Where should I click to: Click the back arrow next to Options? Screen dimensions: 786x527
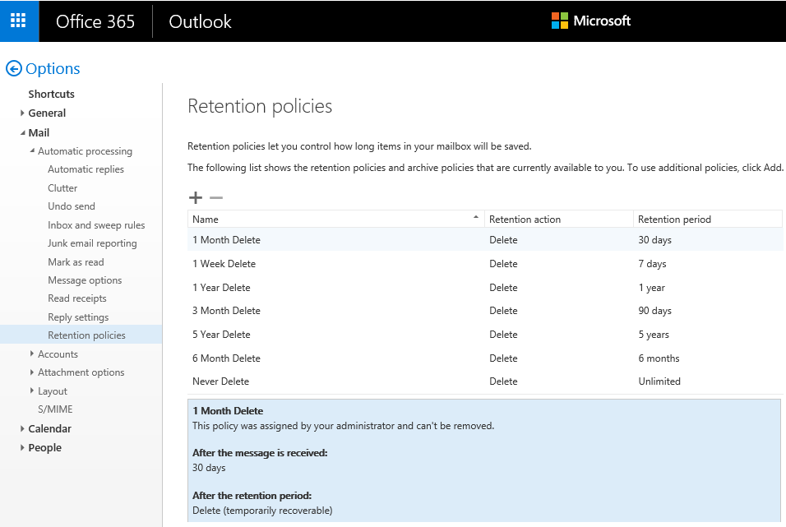coord(13,69)
